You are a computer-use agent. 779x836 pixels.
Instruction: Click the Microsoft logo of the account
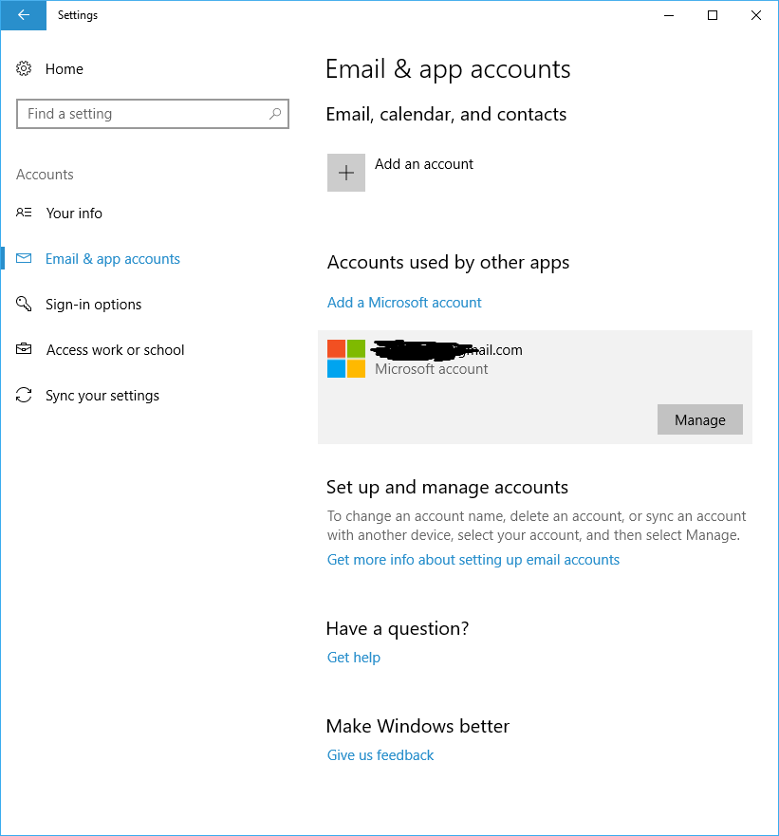346,359
